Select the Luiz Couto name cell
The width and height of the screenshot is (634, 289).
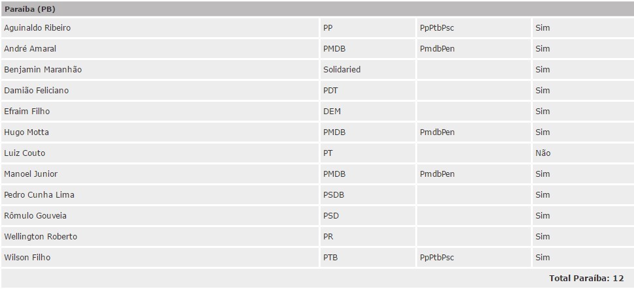click(160, 153)
